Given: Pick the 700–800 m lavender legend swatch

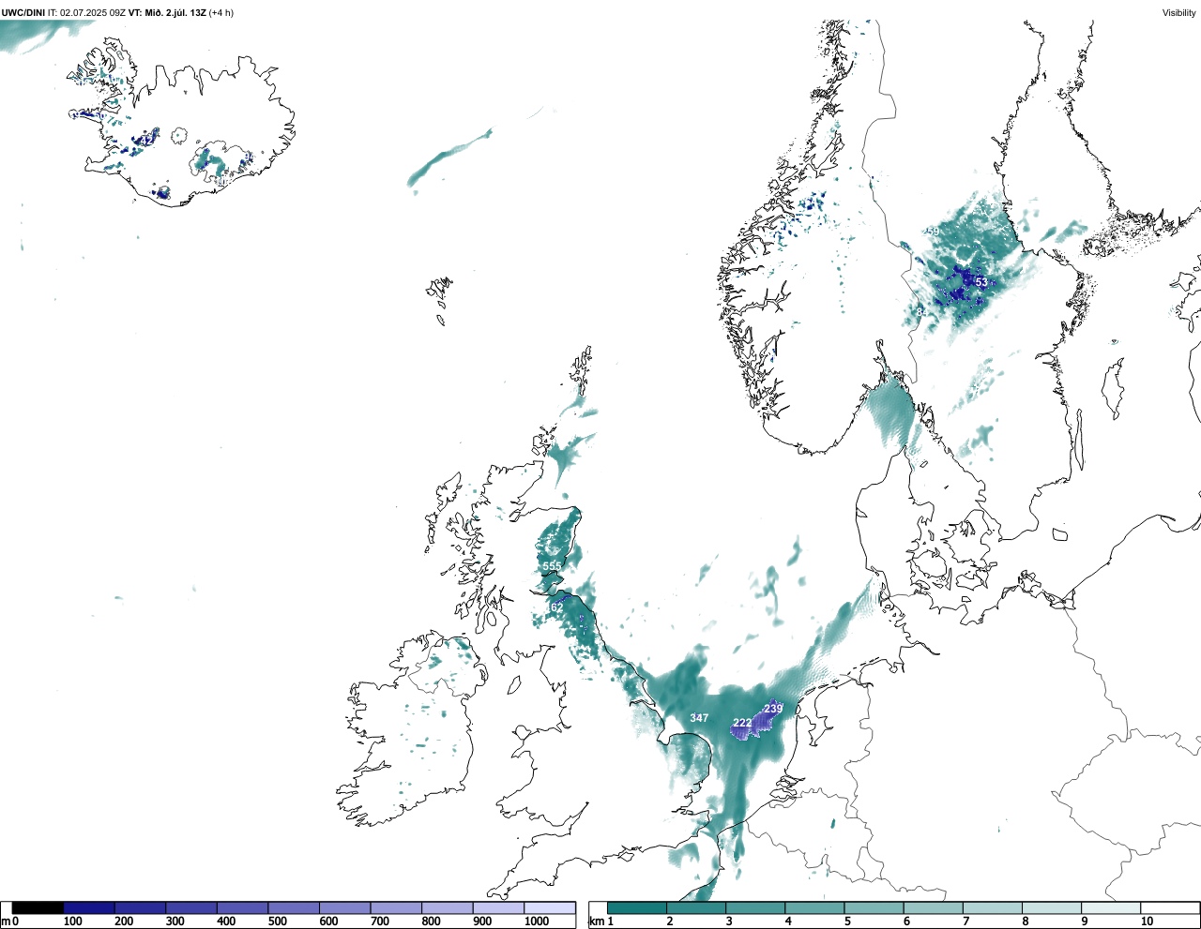Looking at the screenshot, I should pyautogui.click(x=396, y=907).
